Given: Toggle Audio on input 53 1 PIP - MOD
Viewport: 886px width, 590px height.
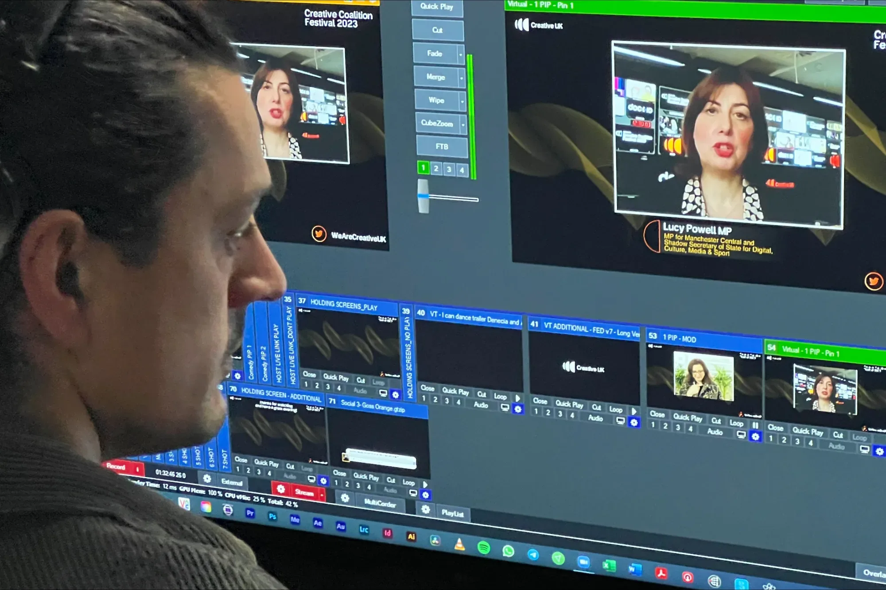Looking at the screenshot, I should (x=715, y=432).
